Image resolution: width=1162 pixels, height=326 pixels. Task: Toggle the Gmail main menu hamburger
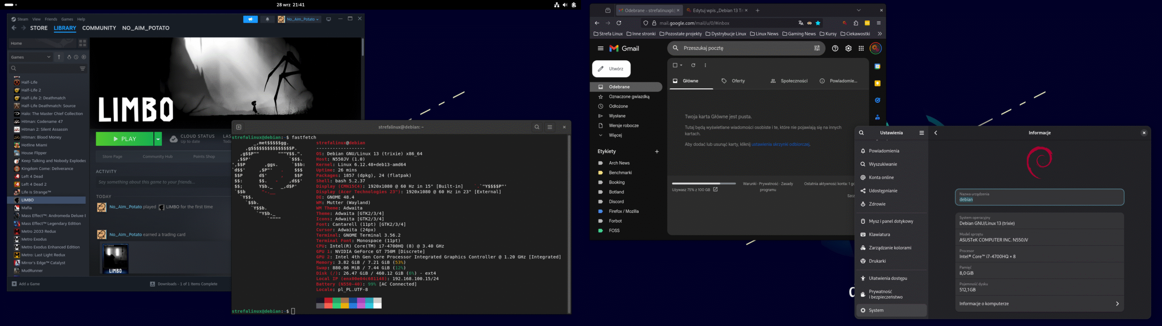(601, 48)
